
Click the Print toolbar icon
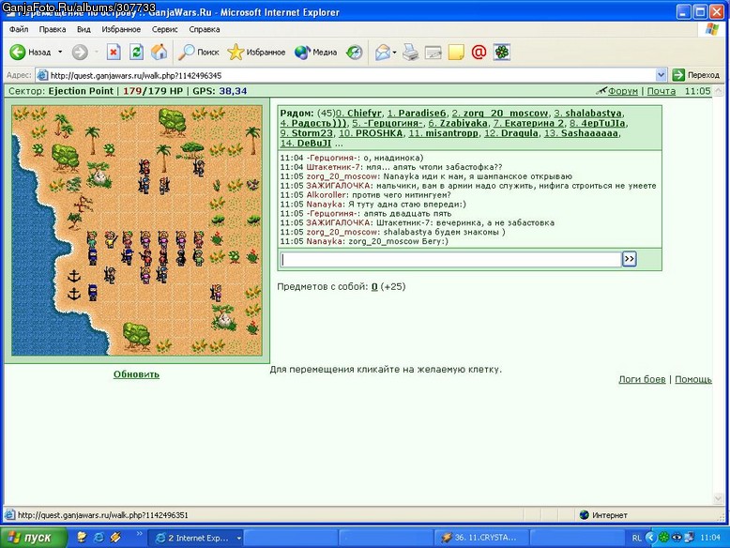tap(410, 53)
